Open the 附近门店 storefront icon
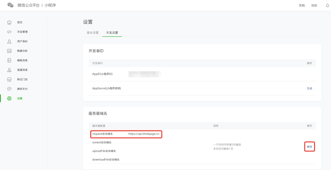Screen dimensions: 331x170 [x=9, y=79]
